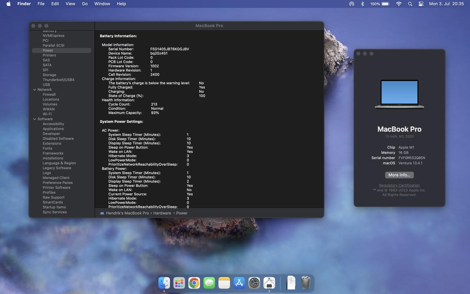
Task: Collapse the Software section
Action: point(35,119)
